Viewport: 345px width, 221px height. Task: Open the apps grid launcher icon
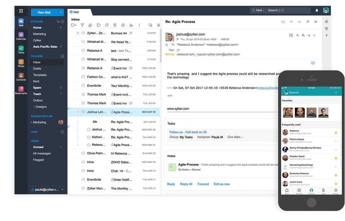(x=21, y=11)
